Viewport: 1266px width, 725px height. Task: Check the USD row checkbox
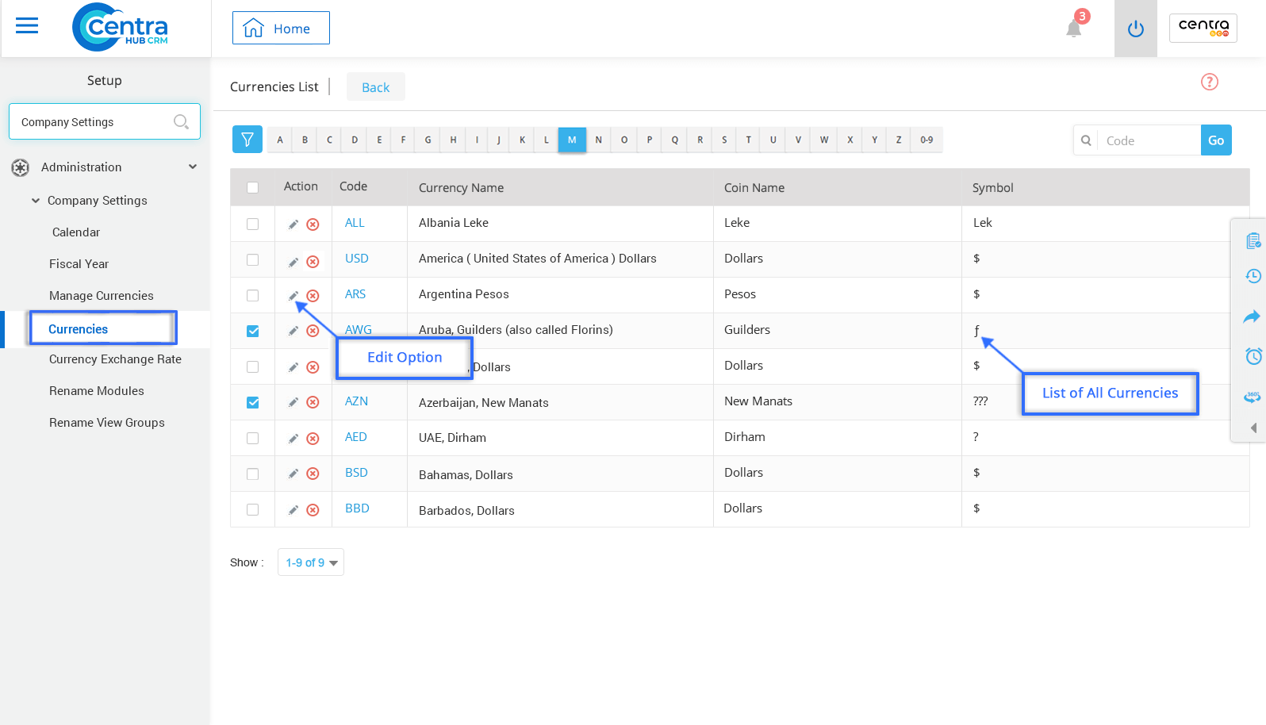click(x=252, y=259)
